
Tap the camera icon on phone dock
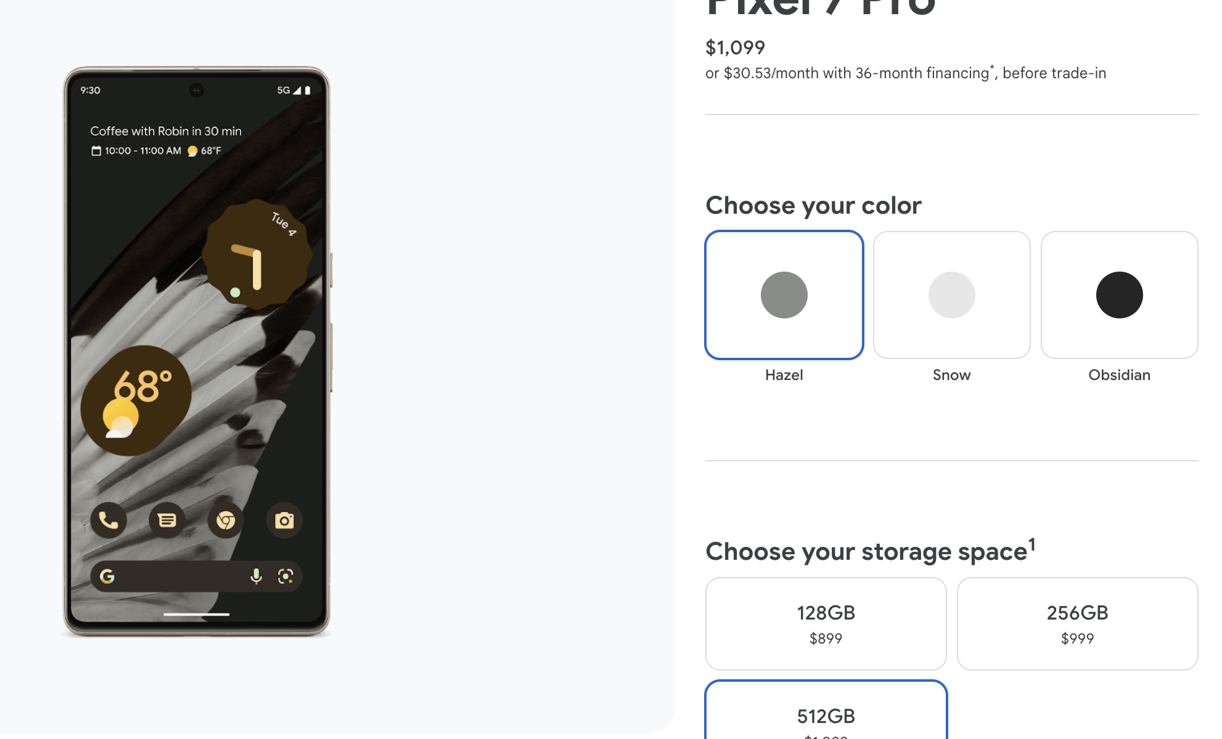(284, 520)
